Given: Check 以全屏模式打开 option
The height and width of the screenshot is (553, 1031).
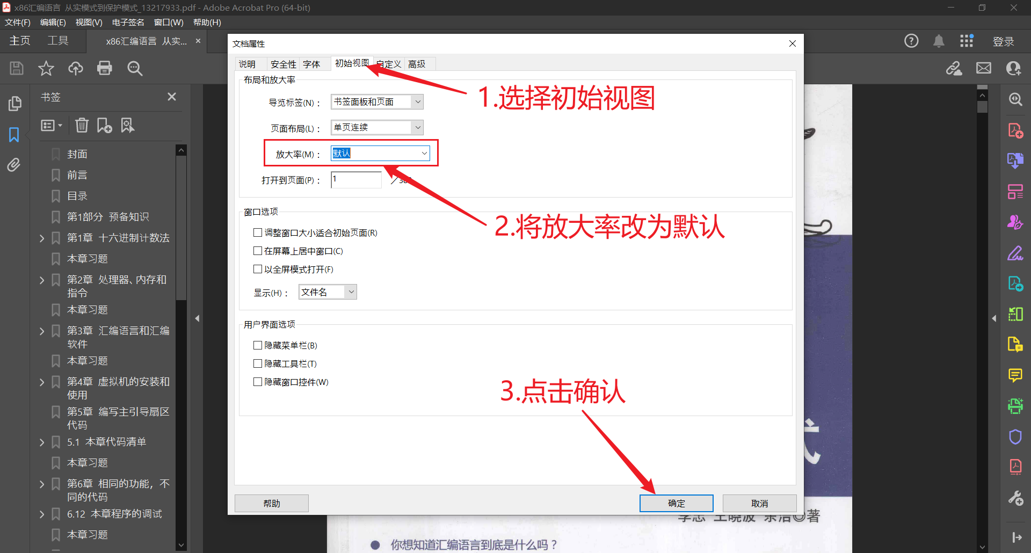Looking at the screenshot, I should [x=258, y=268].
